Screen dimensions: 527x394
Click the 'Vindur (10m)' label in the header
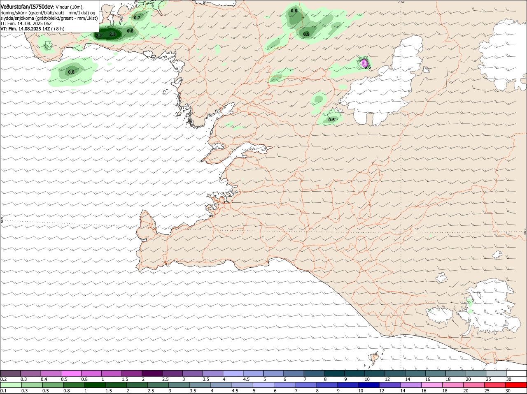[x=69, y=7]
